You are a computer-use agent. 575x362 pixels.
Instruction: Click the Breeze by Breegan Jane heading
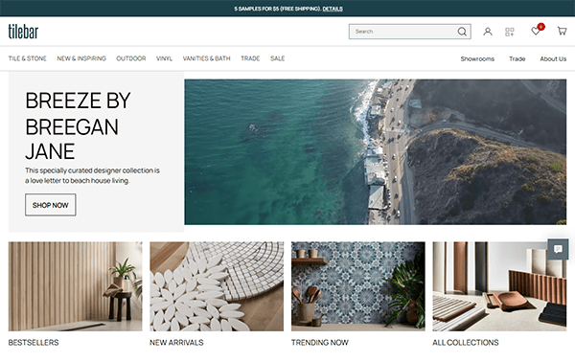coord(78,125)
